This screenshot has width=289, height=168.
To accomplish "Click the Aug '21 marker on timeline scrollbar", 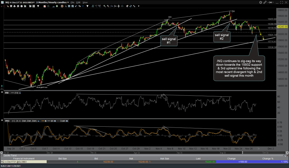I will coord(223,153).
